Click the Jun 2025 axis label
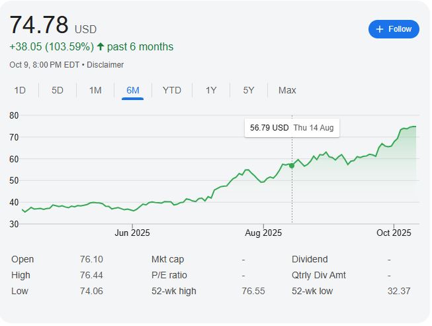The image size is (432, 326). (132, 233)
